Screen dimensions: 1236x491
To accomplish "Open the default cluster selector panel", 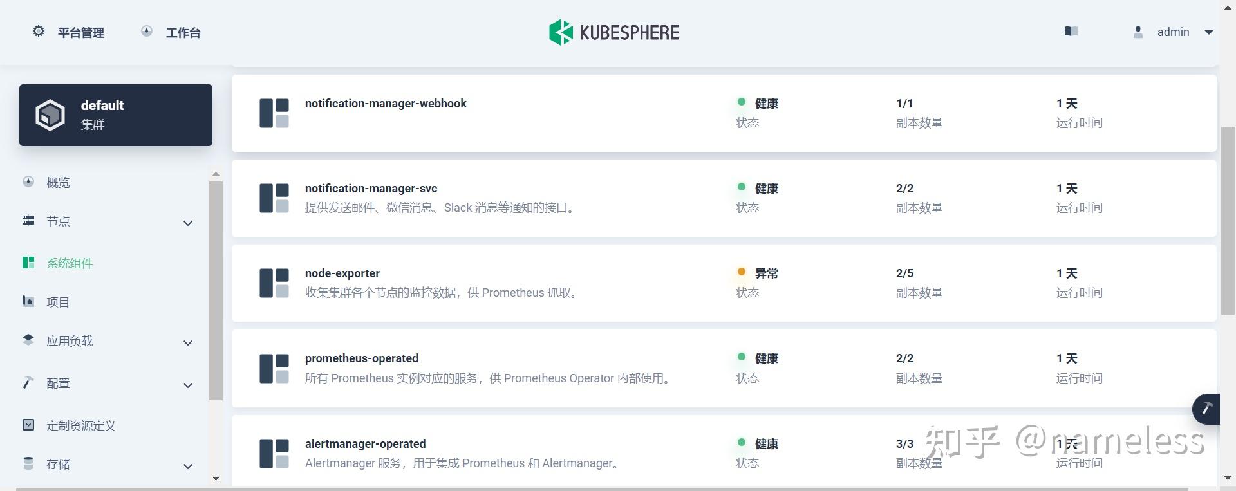I will coord(115,115).
